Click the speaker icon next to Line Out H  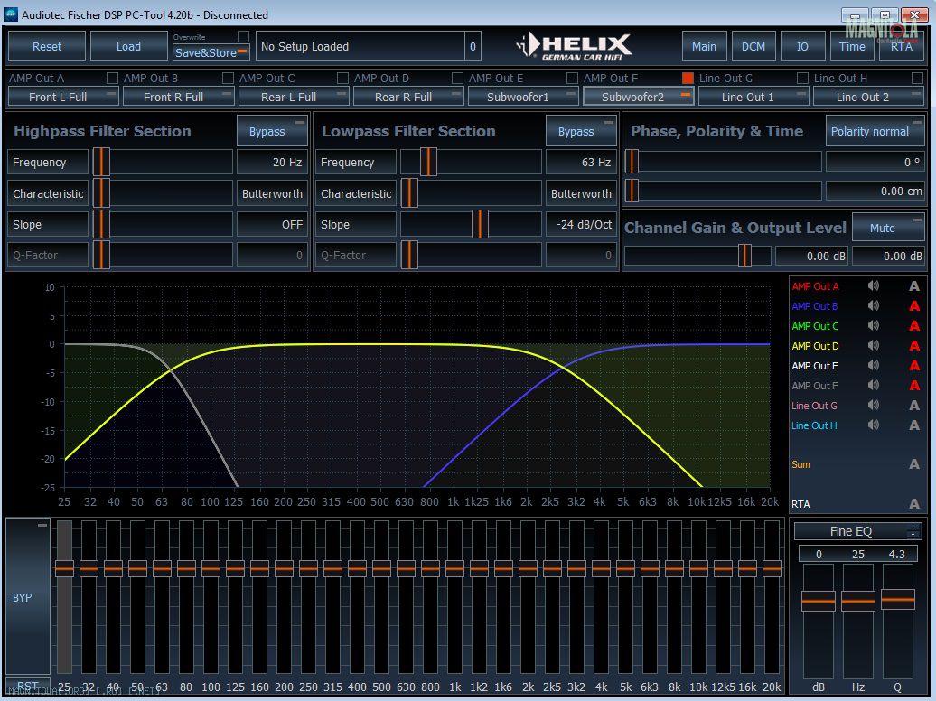coord(873,425)
